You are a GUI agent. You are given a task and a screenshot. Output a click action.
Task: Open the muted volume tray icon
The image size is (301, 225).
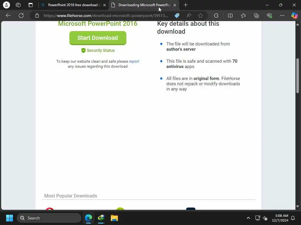[x=265, y=218]
